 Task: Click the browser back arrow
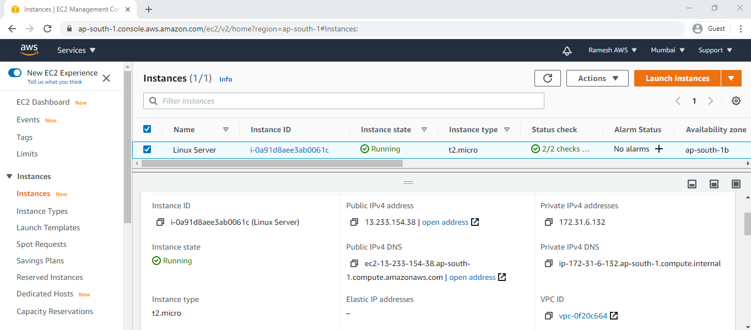click(12, 29)
